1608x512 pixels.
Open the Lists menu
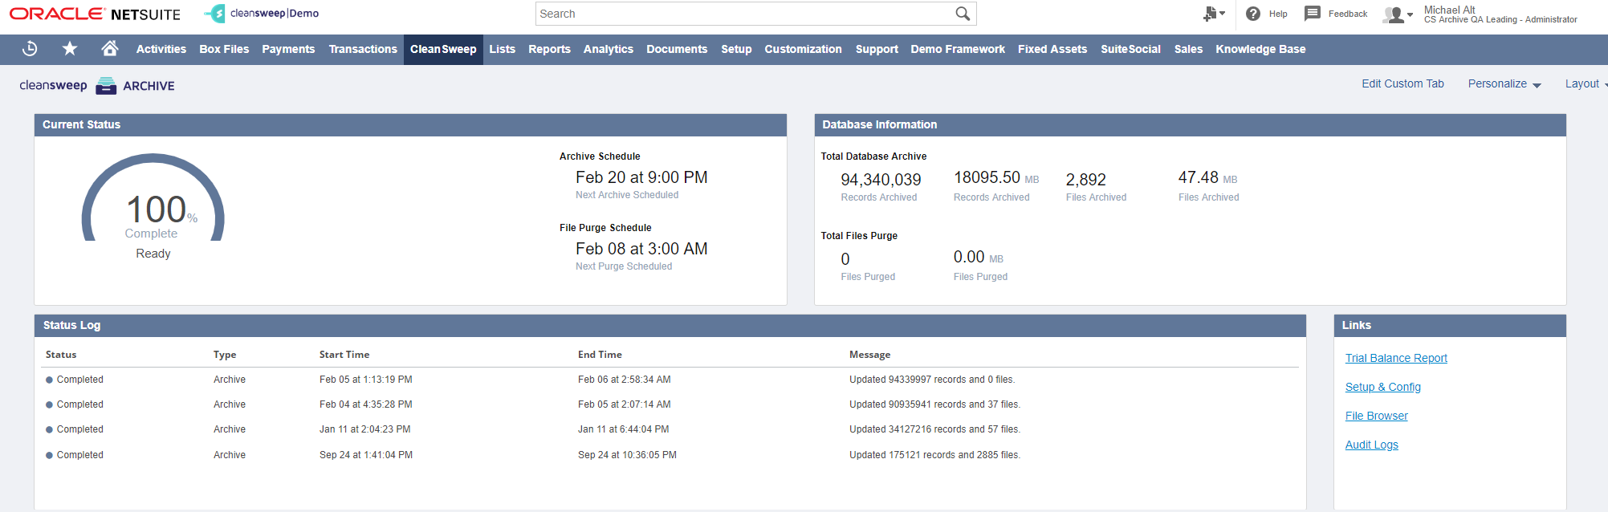(503, 49)
